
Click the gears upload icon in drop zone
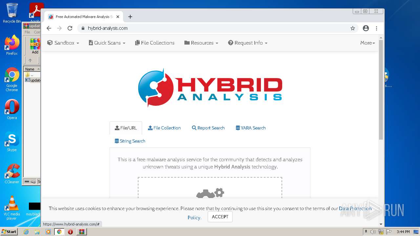[210, 193]
